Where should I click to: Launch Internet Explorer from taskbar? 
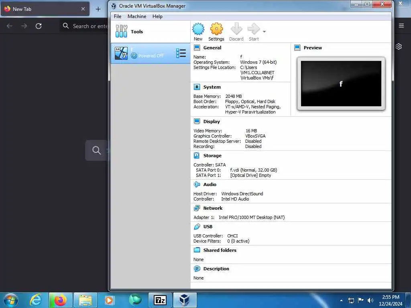(36, 300)
